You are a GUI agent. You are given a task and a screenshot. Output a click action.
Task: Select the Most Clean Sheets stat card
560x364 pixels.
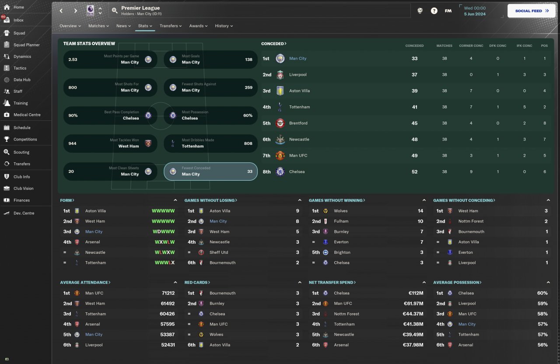tap(111, 171)
